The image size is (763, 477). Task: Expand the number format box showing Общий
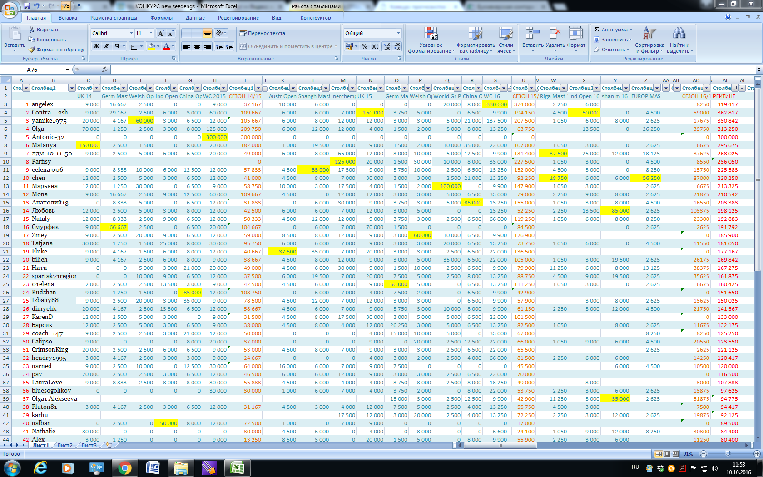(398, 33)
